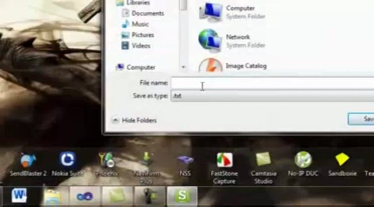Open the Phoenix desktop shortcut
Image resolution: width=374 pixels, height=207 pixels.
(107, 164)
